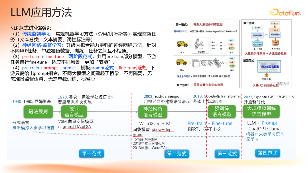Viewport: 308px width, 173px height.
Task: Click the orange 下游任务 arrow icon
Action: pos(267,75)
